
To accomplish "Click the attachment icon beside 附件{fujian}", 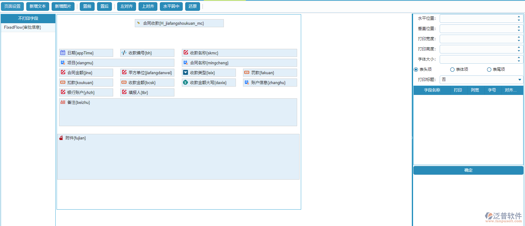I will [61, 138].
